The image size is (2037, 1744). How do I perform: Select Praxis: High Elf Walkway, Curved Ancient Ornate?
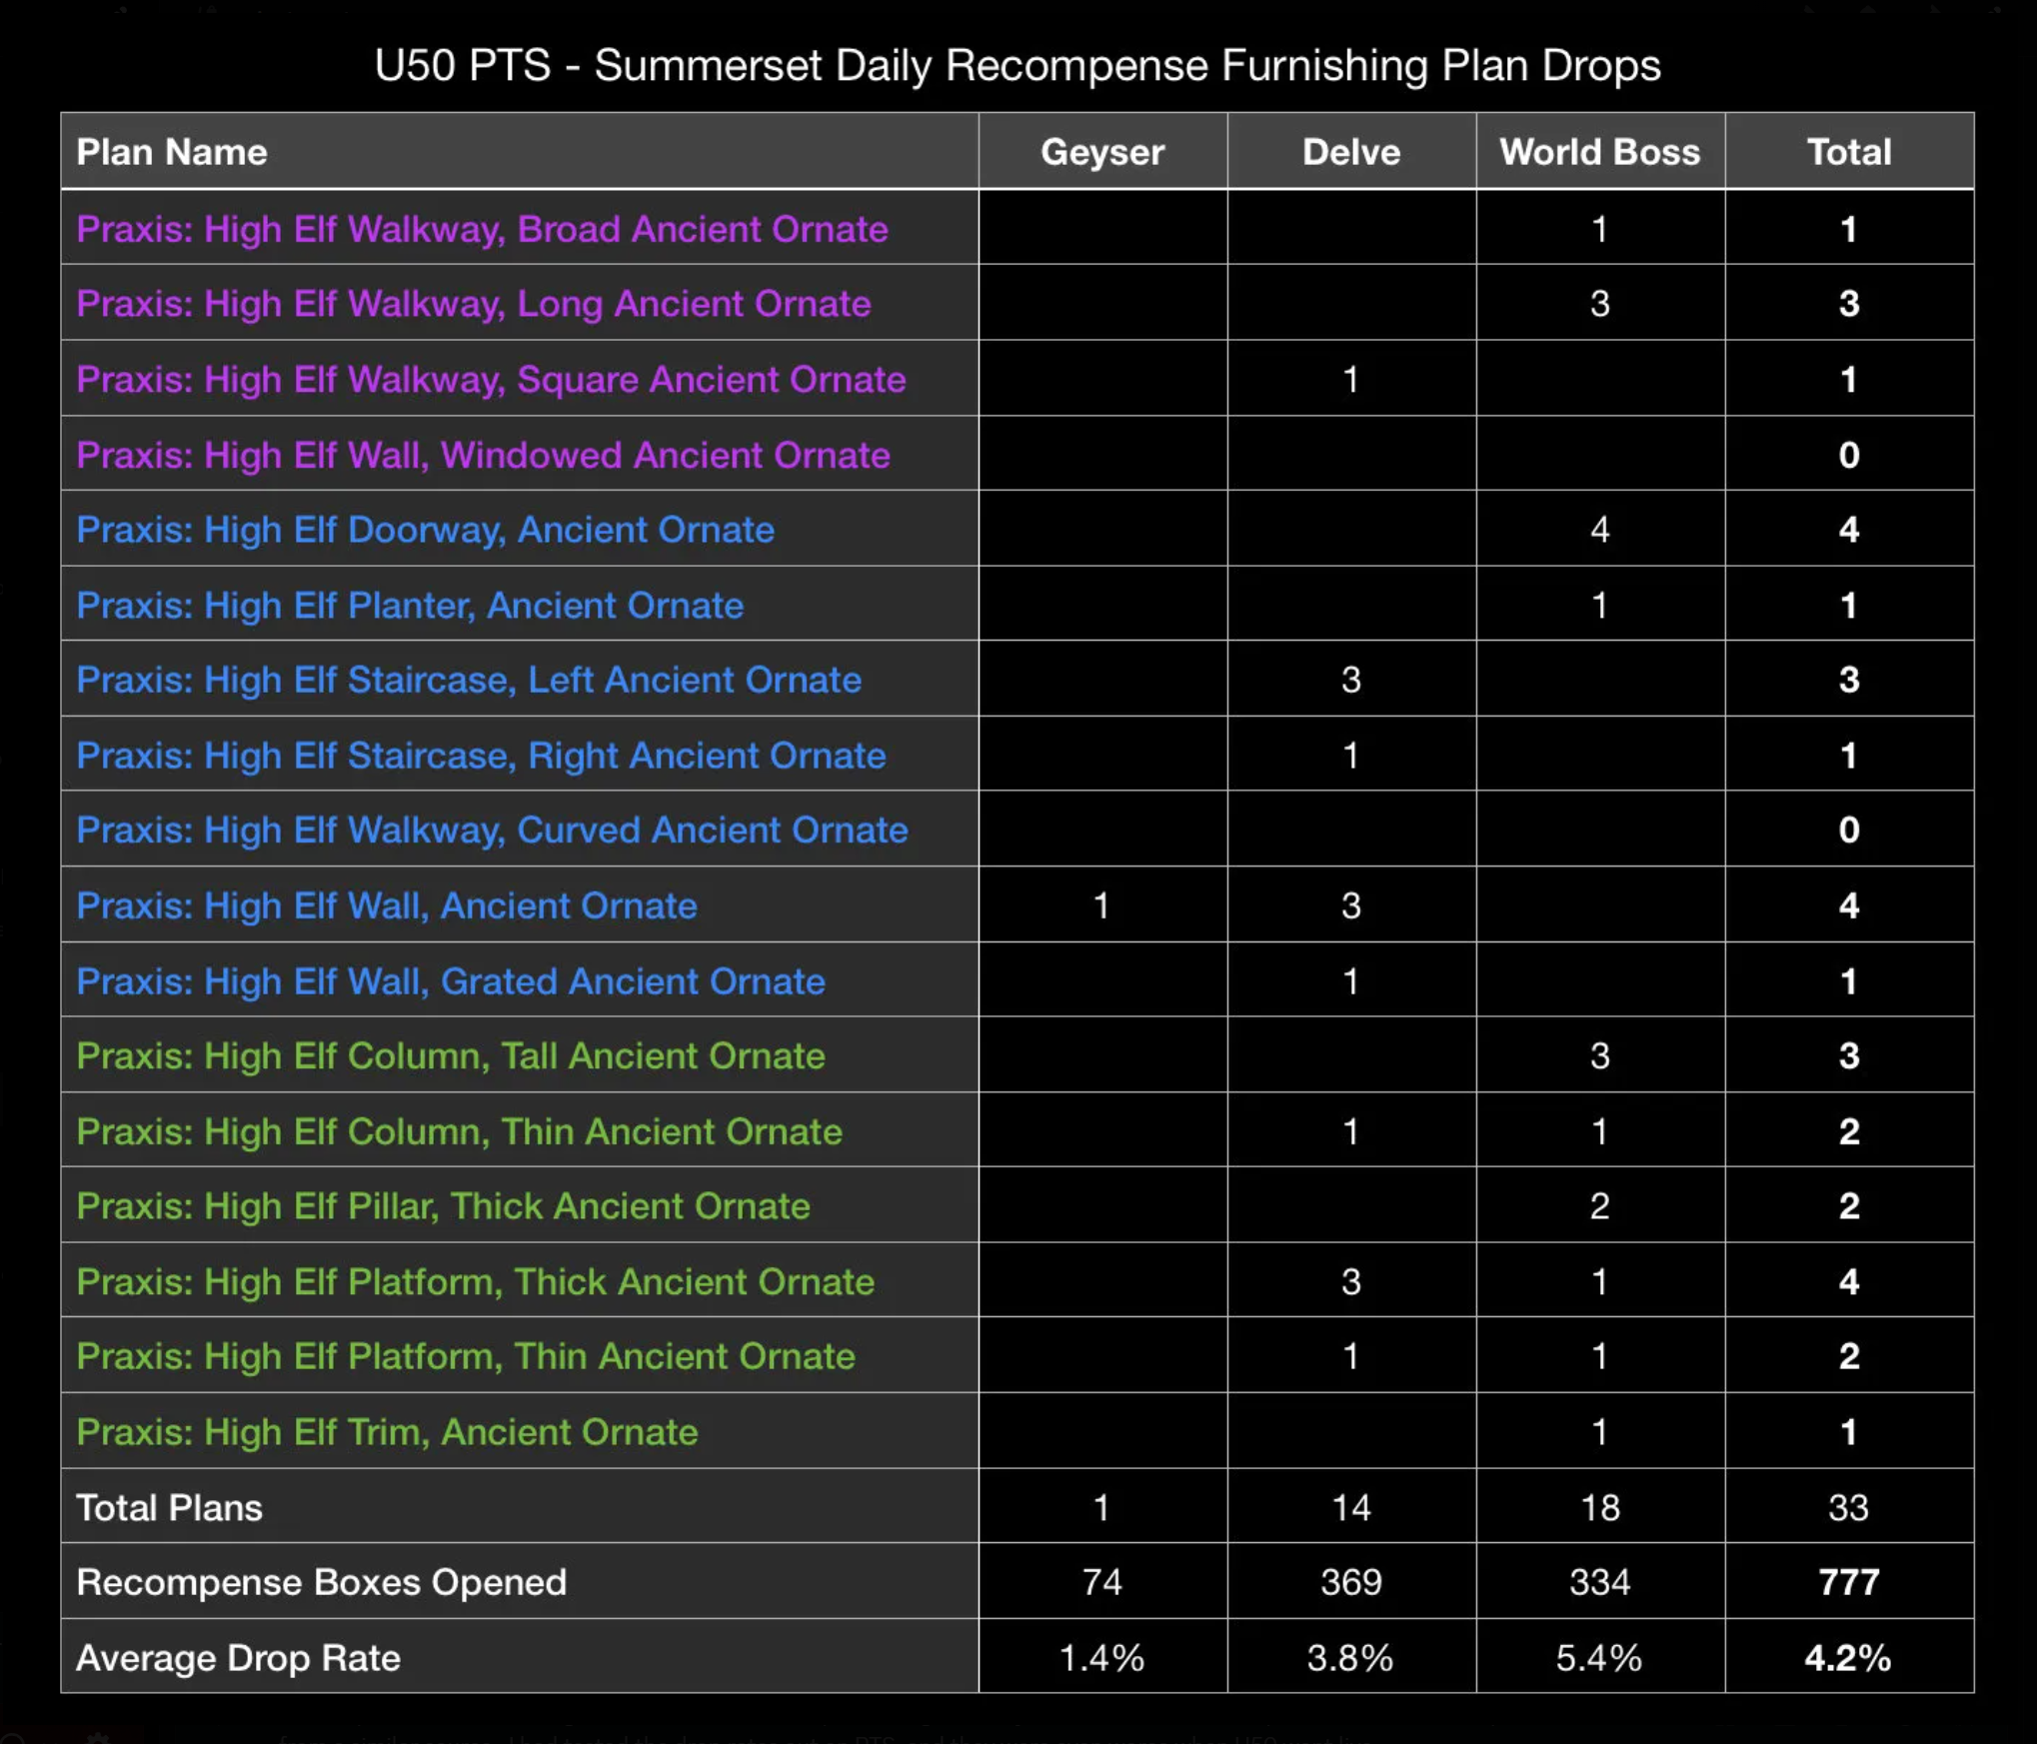click(x=492, y=830)
